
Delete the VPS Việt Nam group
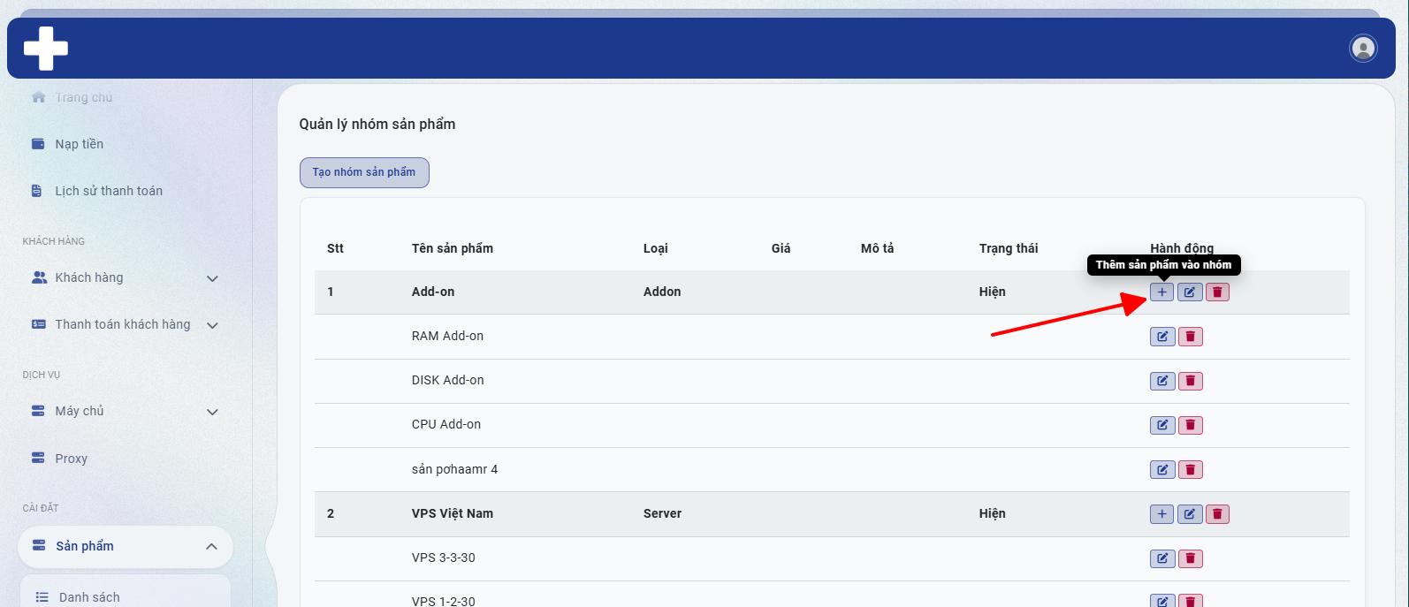coord(1217,514)
